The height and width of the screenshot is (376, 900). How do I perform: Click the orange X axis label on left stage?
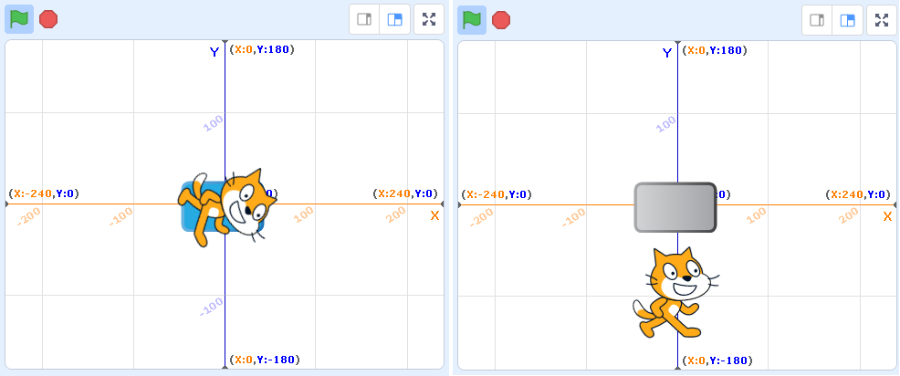click(x=435, y=216)
